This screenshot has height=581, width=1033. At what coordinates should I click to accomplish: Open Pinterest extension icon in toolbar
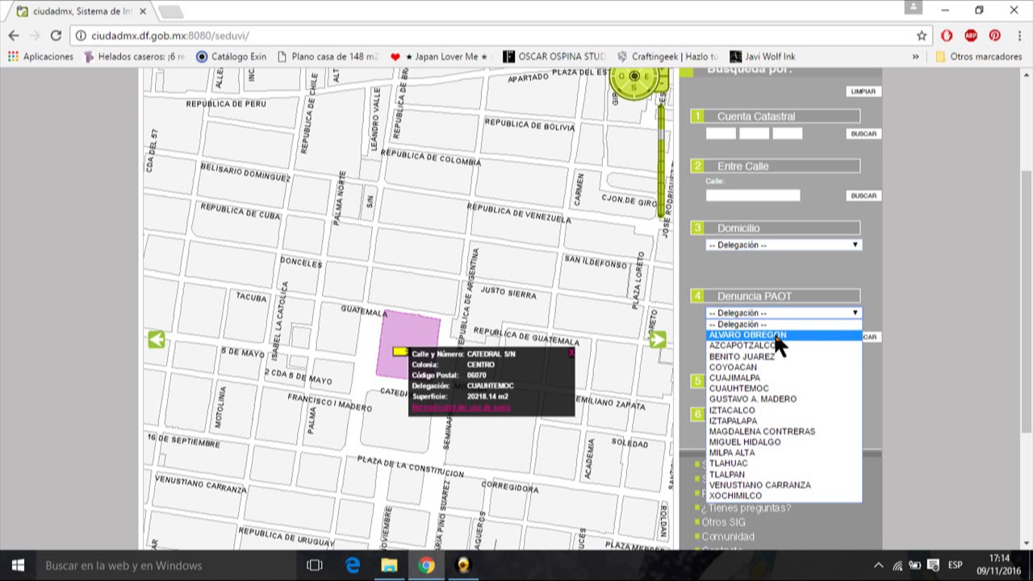point(995,36)
